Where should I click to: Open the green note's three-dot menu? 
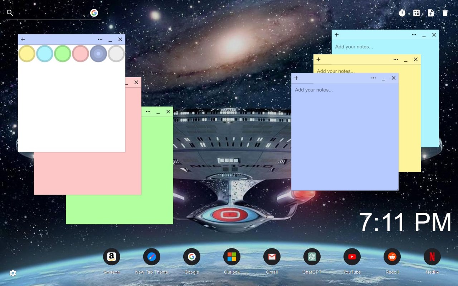(x=148, y=112)
